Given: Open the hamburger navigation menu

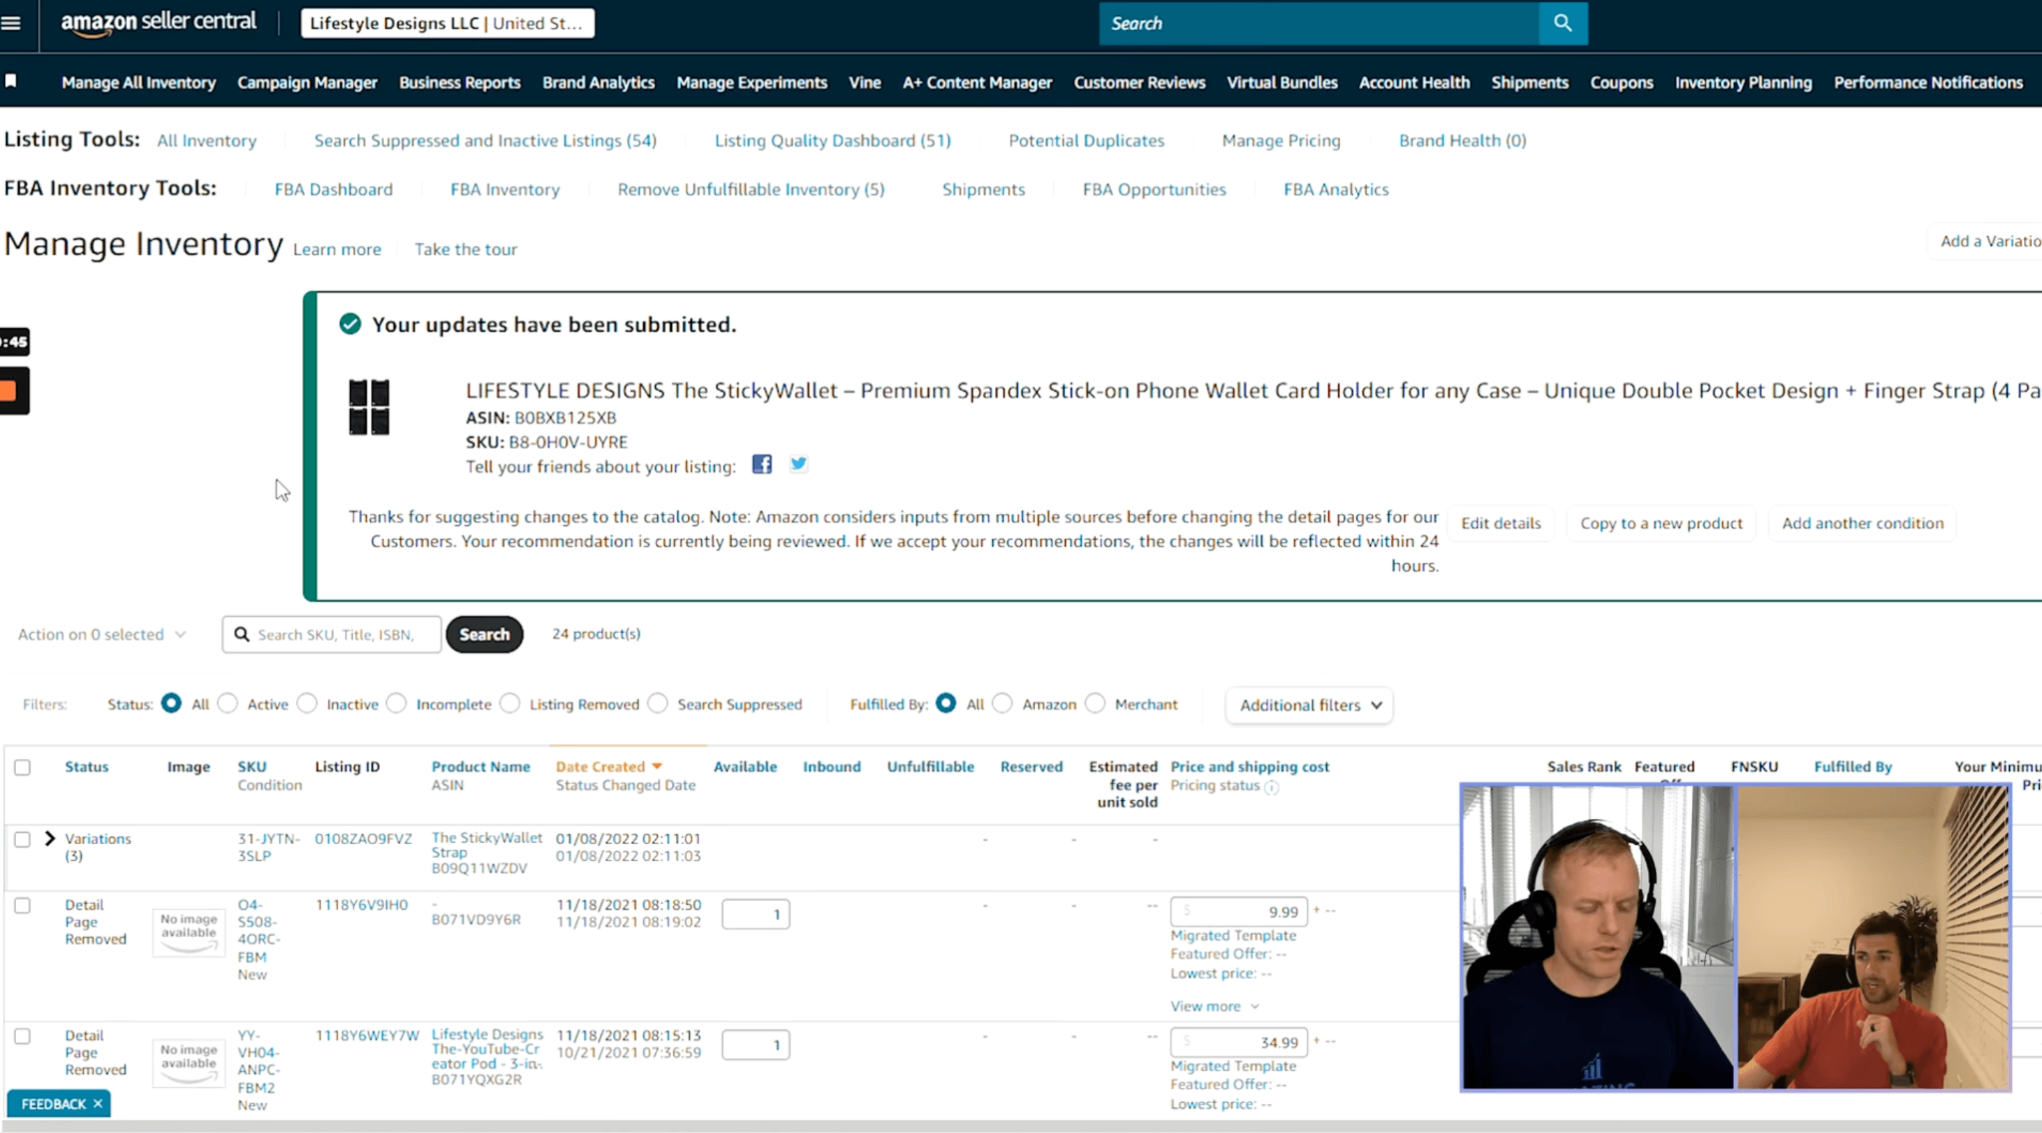Looking at the screenshot, I should click(11, 23).
